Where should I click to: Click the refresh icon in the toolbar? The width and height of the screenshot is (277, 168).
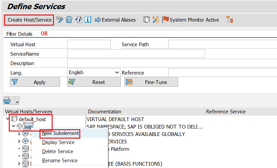pos(79,20)
